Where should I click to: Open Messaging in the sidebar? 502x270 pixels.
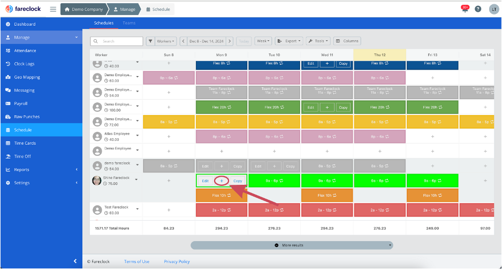tap(41, 91)
